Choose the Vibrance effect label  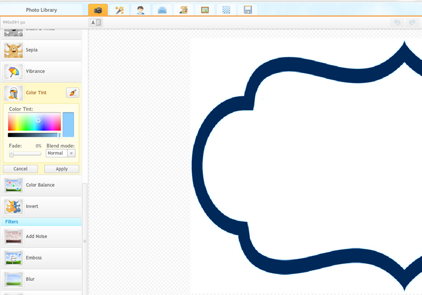(35, 71)
